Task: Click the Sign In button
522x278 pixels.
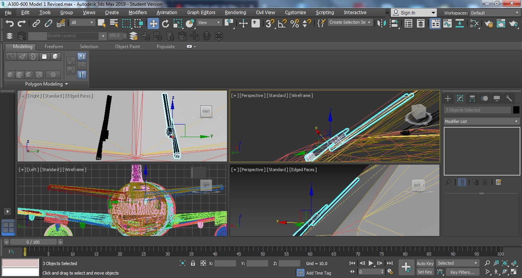Action: pyautogui.click(x=408, y=13)
